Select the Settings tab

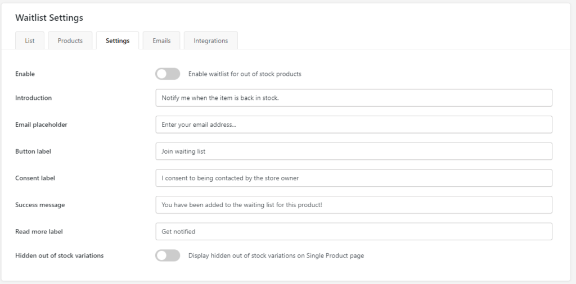[118, 40]
